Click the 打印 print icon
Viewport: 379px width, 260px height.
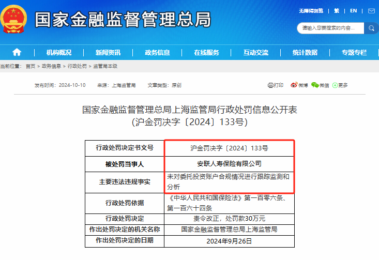(276, 85)
